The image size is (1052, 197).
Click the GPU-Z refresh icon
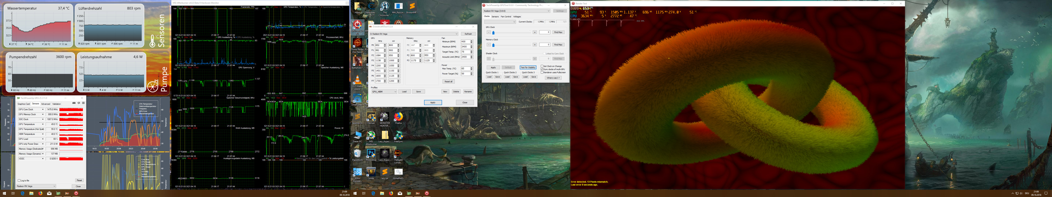point(78,103)
